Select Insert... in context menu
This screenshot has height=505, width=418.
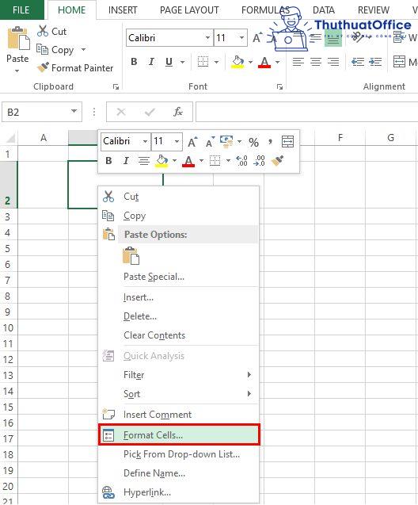(x=178, y=297)
